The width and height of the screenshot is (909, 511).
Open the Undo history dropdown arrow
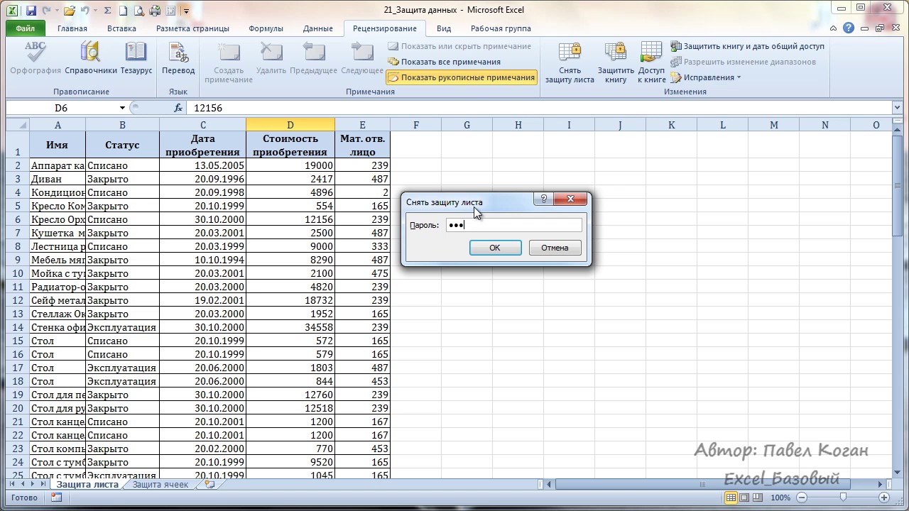click(x=94, y=11)
